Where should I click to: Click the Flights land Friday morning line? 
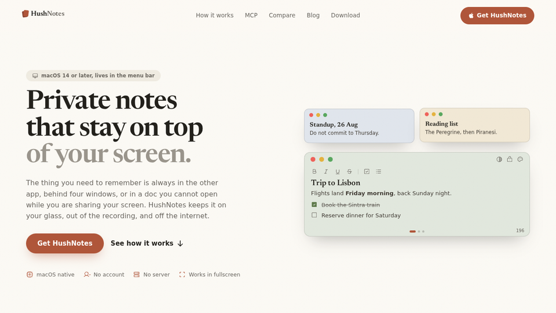[381, 194]
